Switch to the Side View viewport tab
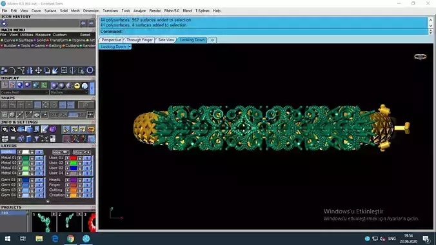Screen dimensions: 436x245 [x=166, y=40]
